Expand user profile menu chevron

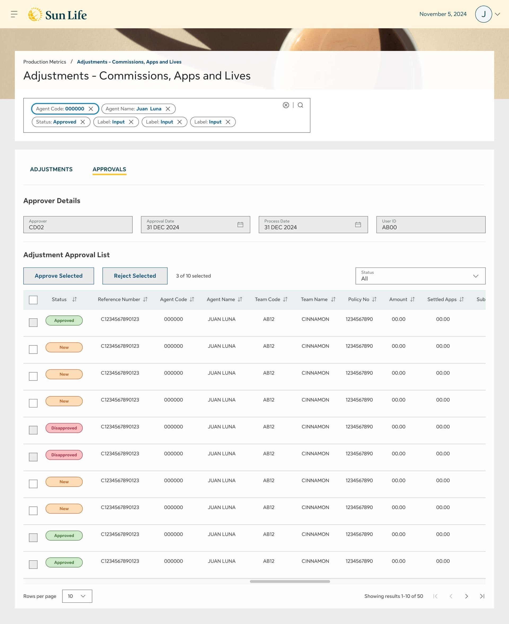(x=498, y=14)
